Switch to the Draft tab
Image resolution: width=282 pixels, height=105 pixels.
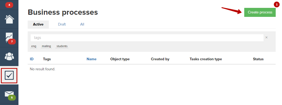(62, 24)
